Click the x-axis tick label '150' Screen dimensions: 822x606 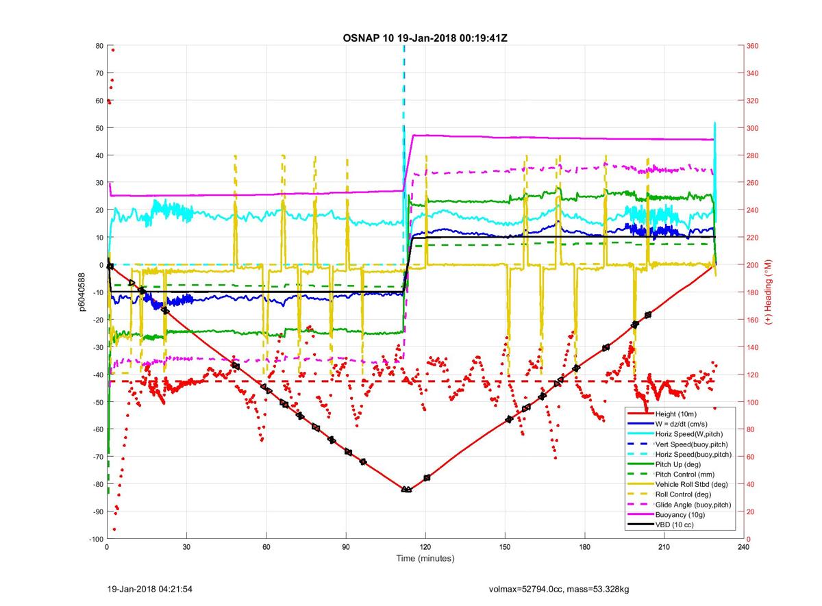click(505, 547)
